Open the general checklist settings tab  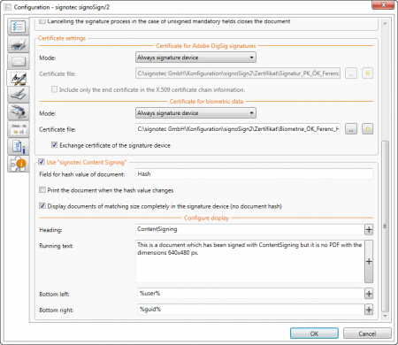(18, 27)
